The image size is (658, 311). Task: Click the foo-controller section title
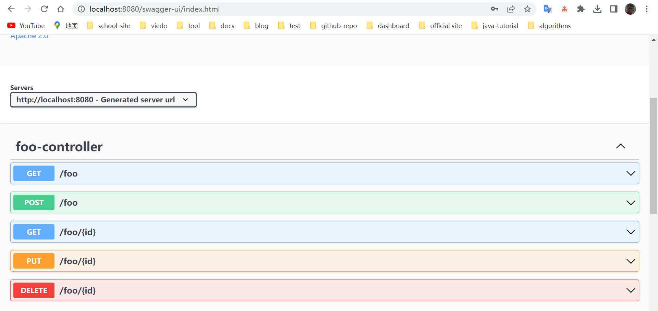coord(59,146)
